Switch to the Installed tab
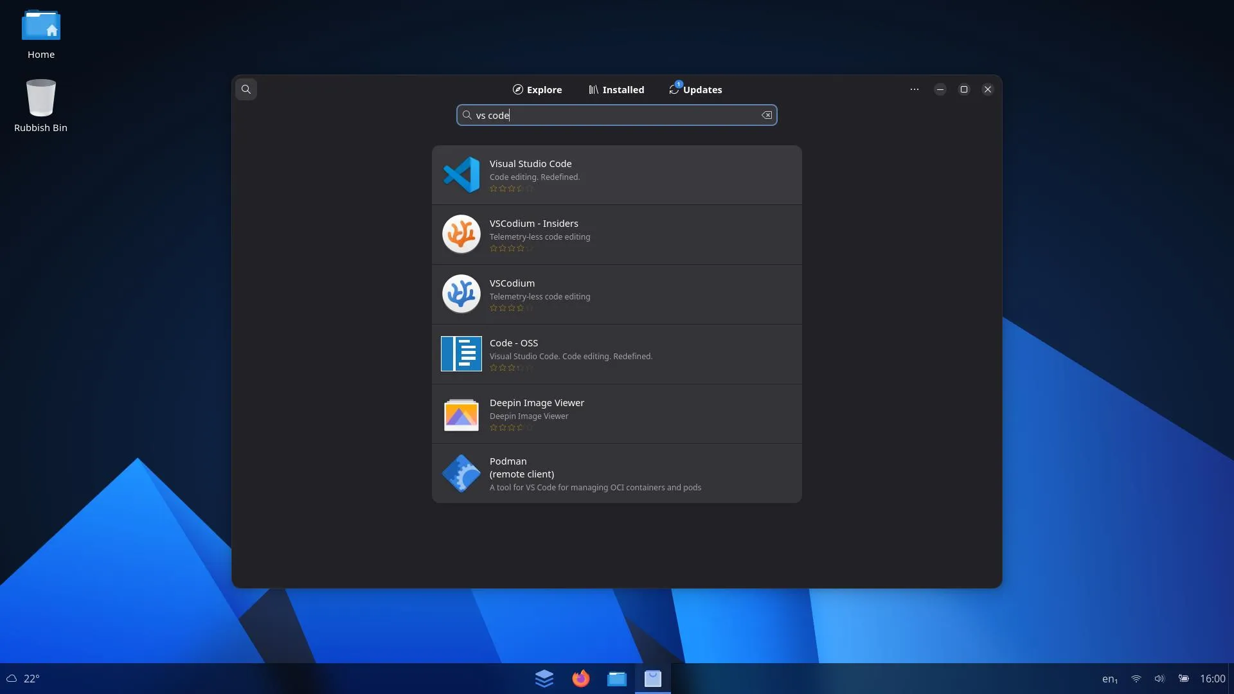Screen dimensions: 1234x694 (x=616, y=89)
